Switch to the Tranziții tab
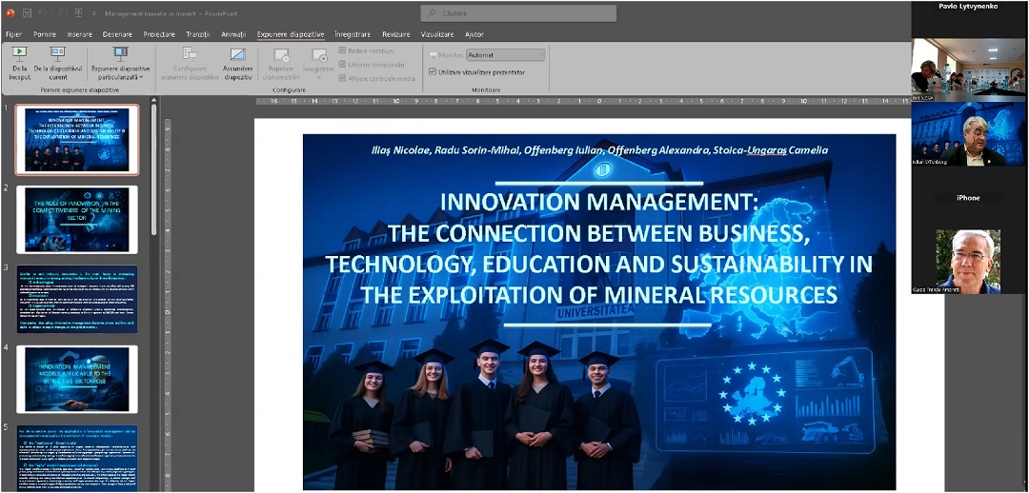 197,34
